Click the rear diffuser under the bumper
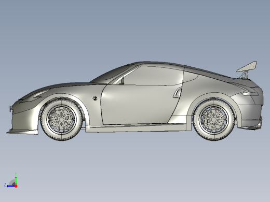 pyautogui.click(x=254, y=126)
